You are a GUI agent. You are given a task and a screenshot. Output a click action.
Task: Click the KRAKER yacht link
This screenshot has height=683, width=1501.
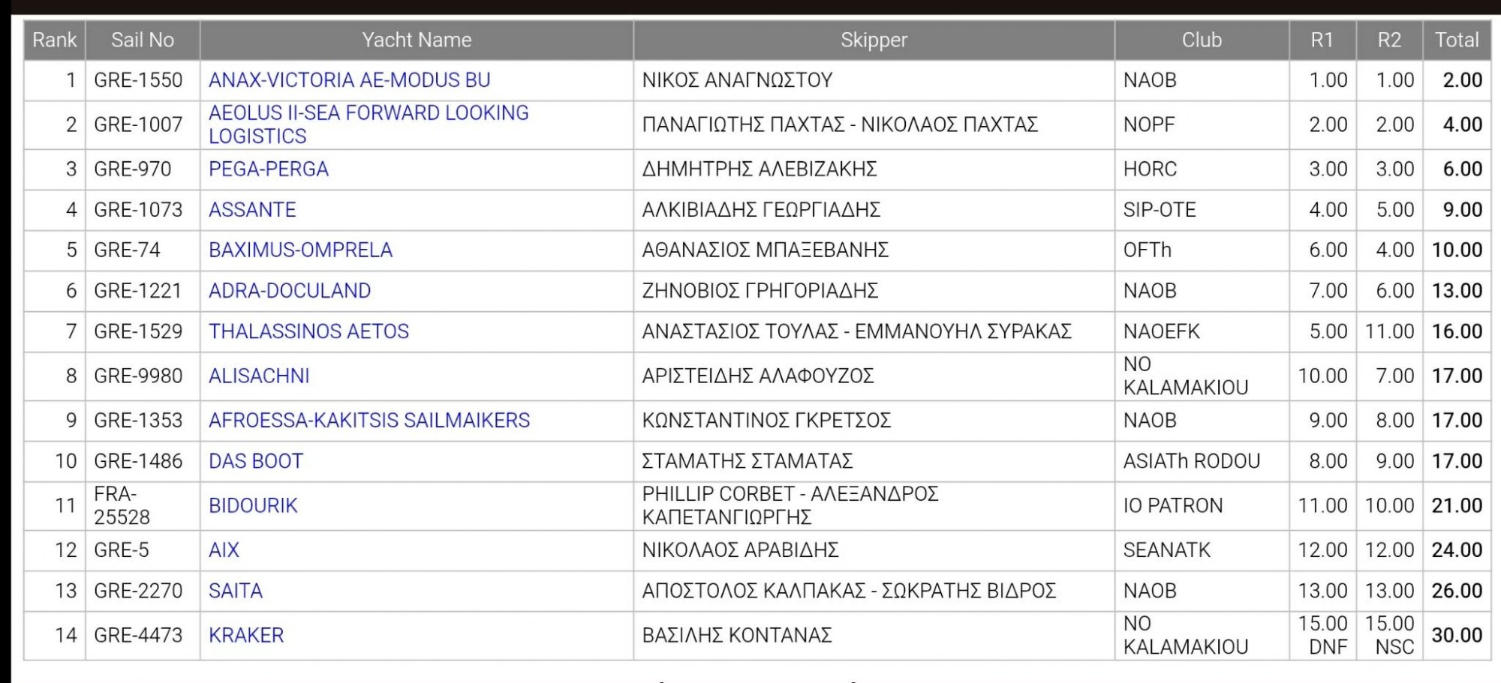[x=246, y=636]
